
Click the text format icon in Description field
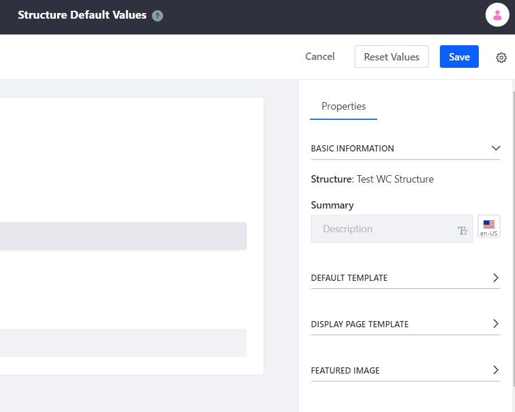coord(462,231)
